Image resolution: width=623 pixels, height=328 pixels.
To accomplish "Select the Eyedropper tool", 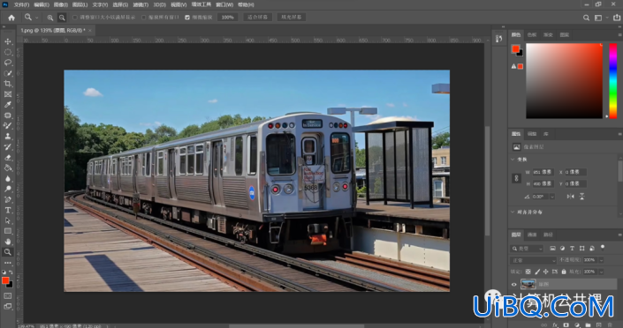I will [8, 105].
